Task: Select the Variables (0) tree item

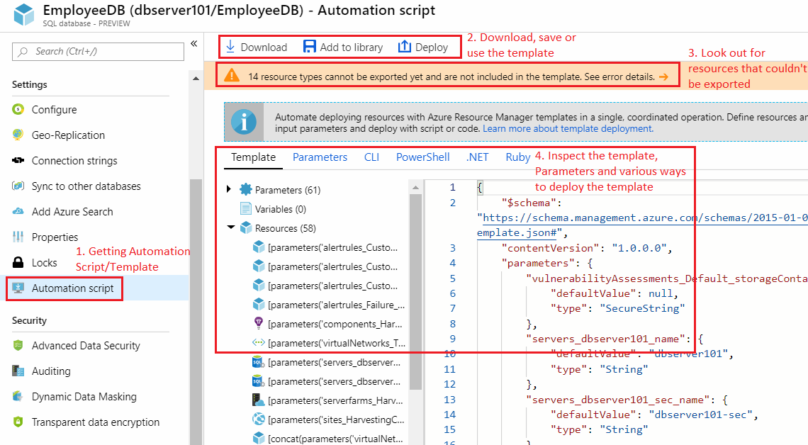Action: click(x=281, y=209)
